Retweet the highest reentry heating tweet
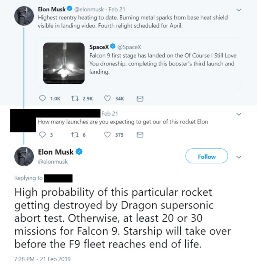Viewport: 257px width, 265px height. 75,98
